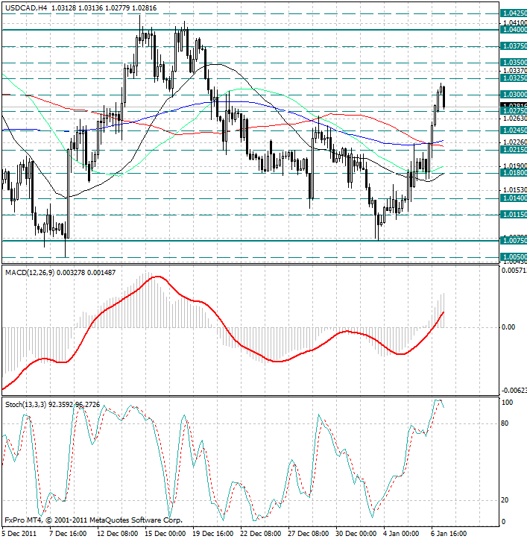Select the 15 Dec 00:00 time label
Image resolution: width=527 pixels, height=539 pixels.
point(165,534)
